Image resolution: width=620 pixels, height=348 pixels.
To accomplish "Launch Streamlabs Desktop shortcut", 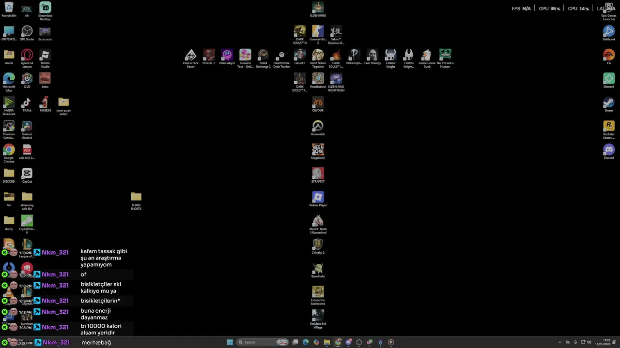I will pyautogui.click(x=45, y=11).
